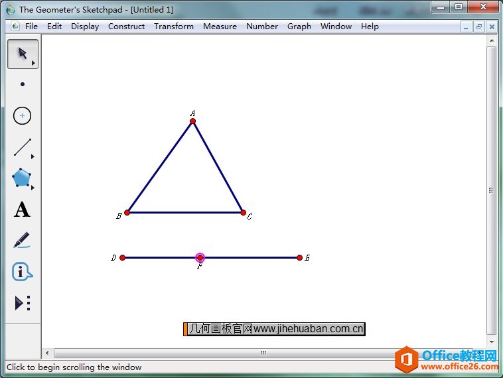Click the vertical scrollbar up arrow

point(492,40)
